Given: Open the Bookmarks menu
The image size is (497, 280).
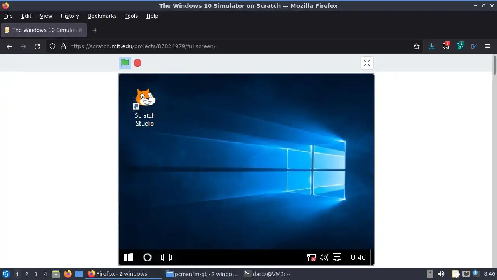Looking at the screenshot, I should pyautogui.click(x=102, y=16).
